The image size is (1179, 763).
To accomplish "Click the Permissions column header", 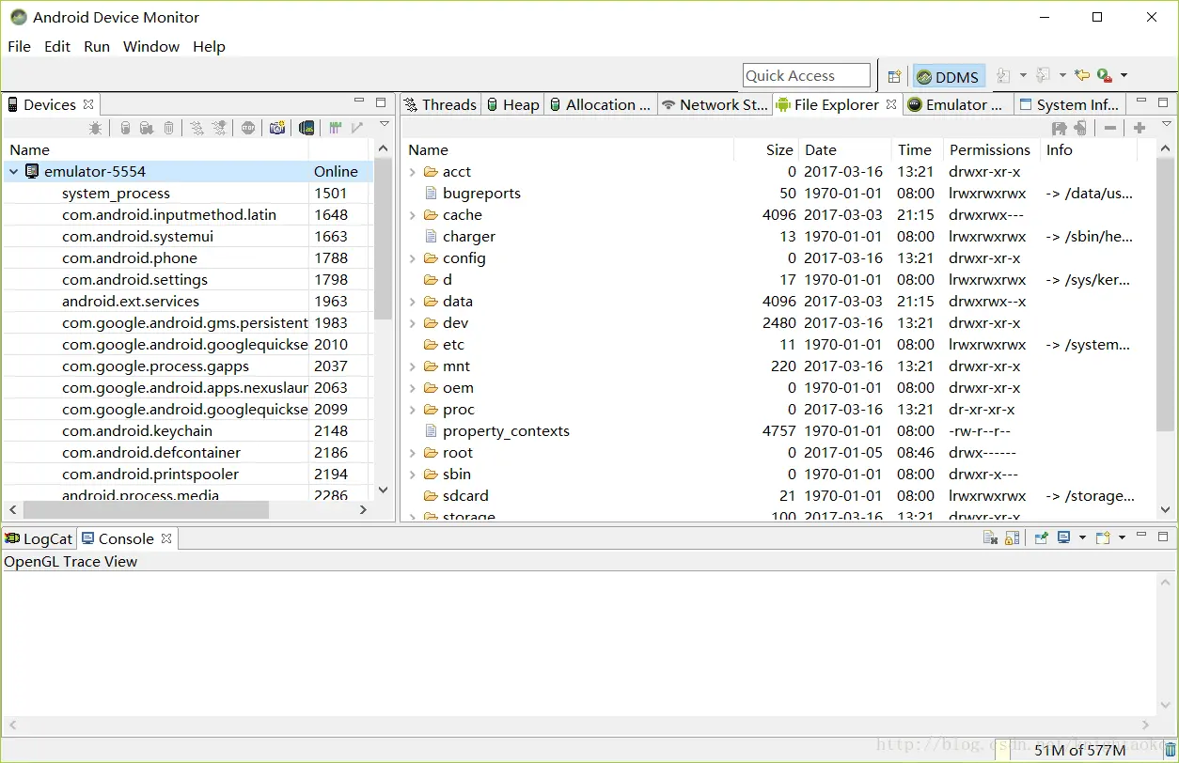I will pos(990,149).
